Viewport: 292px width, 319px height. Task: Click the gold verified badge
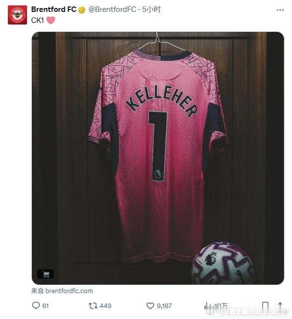[x=82, y=10]
